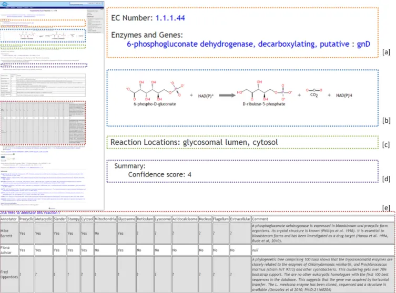Select the Fred Opperdoes annotator cell
The height and width of the screenshot is (293, 396).
(x=9, y=274)
